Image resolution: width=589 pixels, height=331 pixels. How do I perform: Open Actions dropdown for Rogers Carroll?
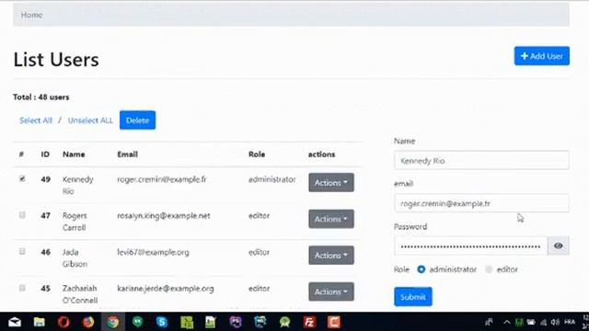(331, 219)
